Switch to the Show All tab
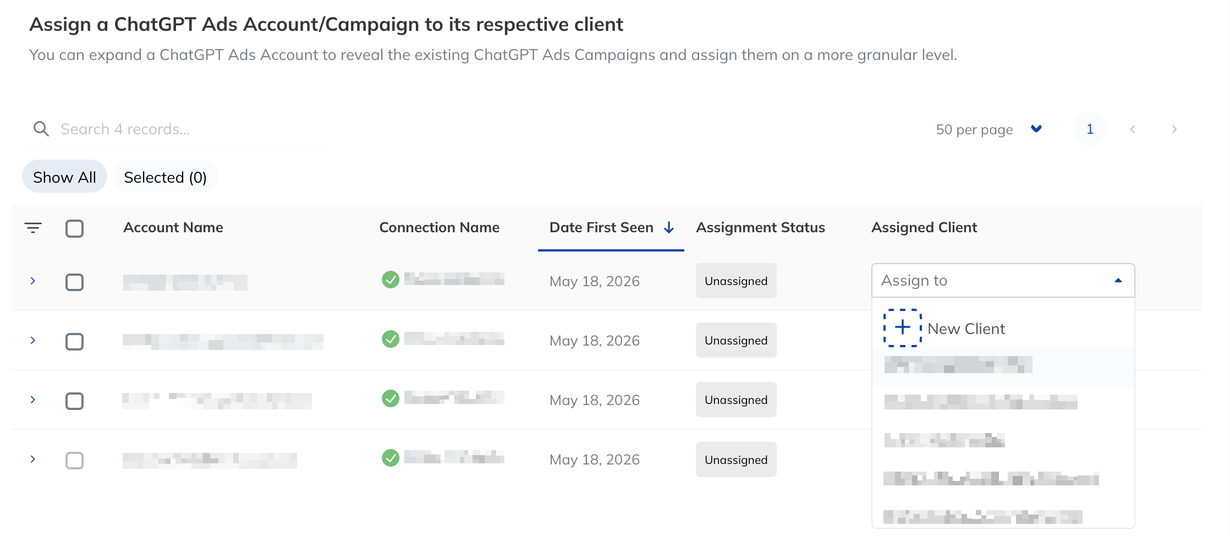1230x536 pixels. (64, 177)
